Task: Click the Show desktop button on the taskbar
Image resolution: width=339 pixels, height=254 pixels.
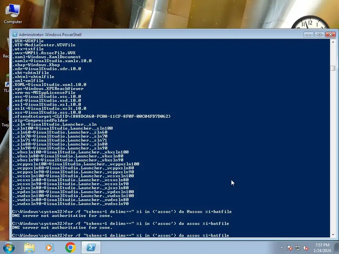Action: pos(337,247)
